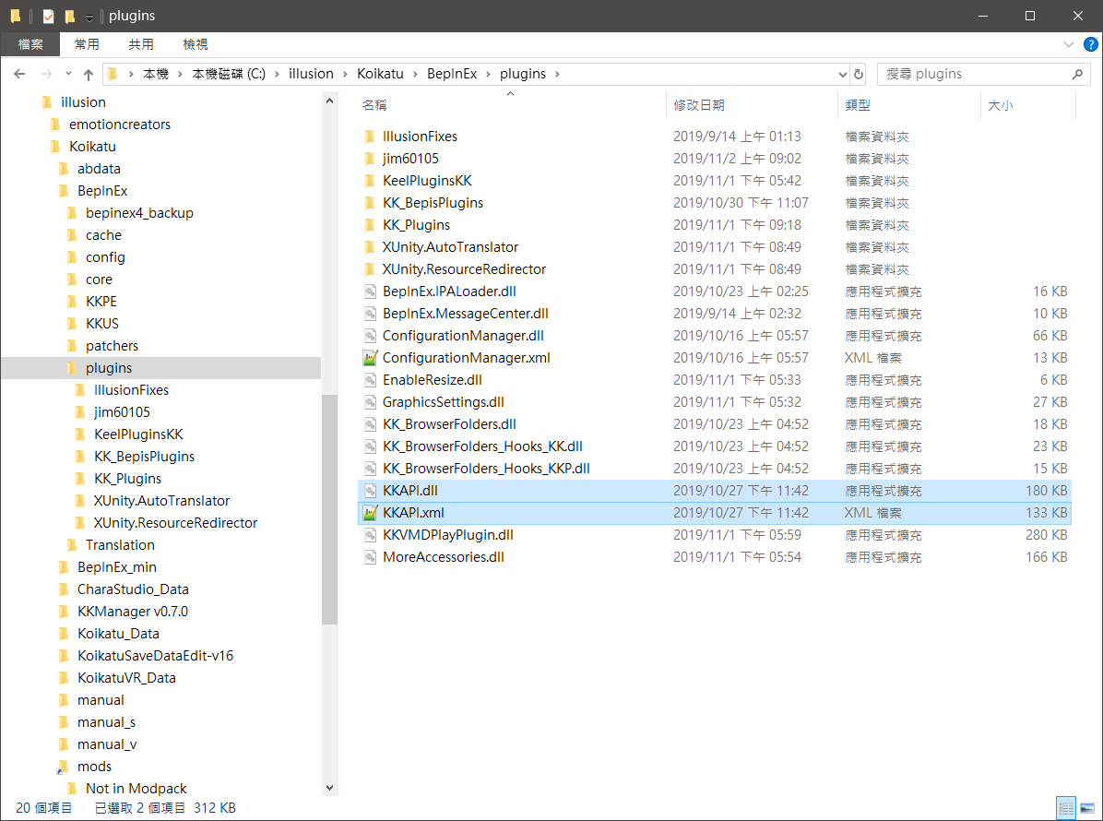
Task: Click the 本機 breadcrumb in address bar
Action: click(x=156, y=74)
